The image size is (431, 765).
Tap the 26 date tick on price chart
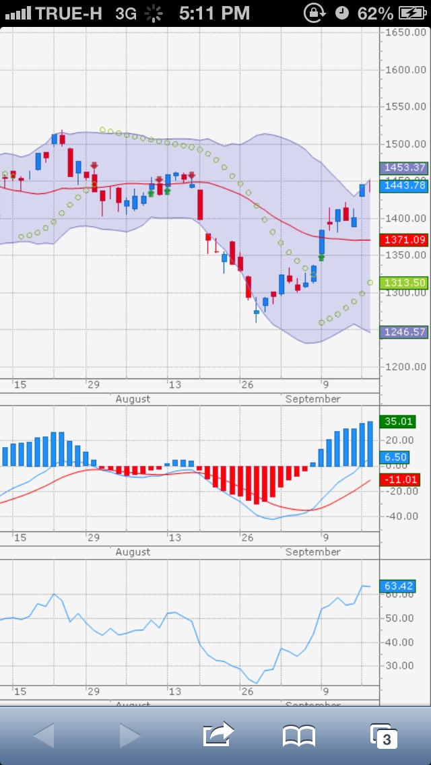point(248,385)
